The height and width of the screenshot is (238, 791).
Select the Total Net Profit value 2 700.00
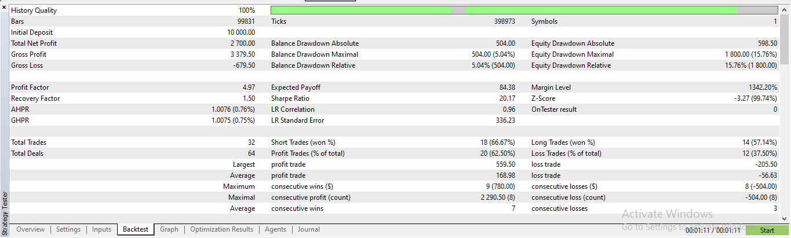tap(242, 43)
